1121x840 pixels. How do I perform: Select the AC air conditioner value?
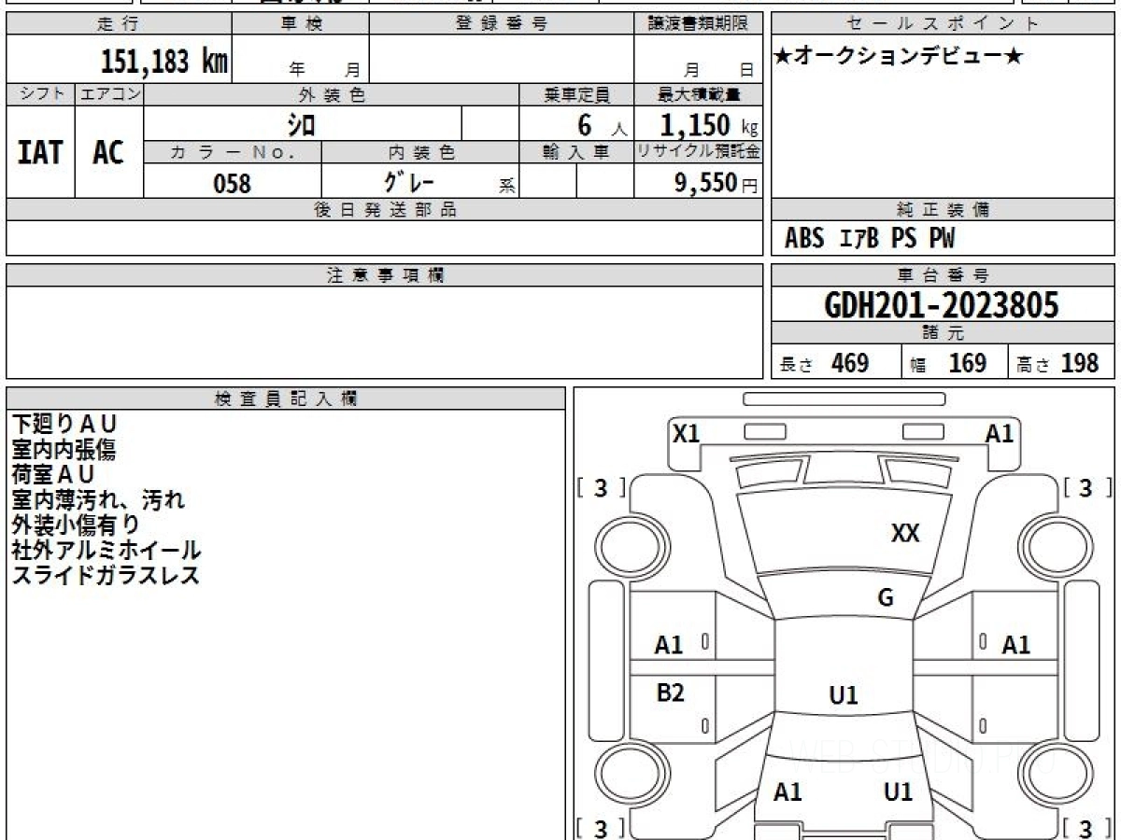click(x=108, y=152)
